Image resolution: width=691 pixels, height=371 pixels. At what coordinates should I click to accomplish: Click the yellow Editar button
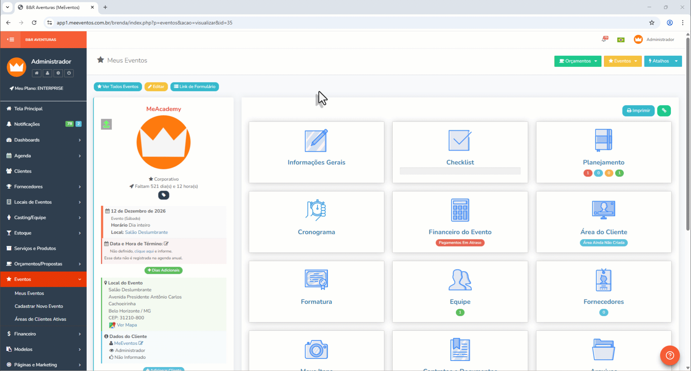pos(156,87)
